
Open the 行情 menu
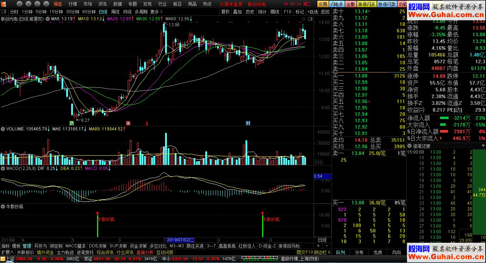click(x=73, y=4)
